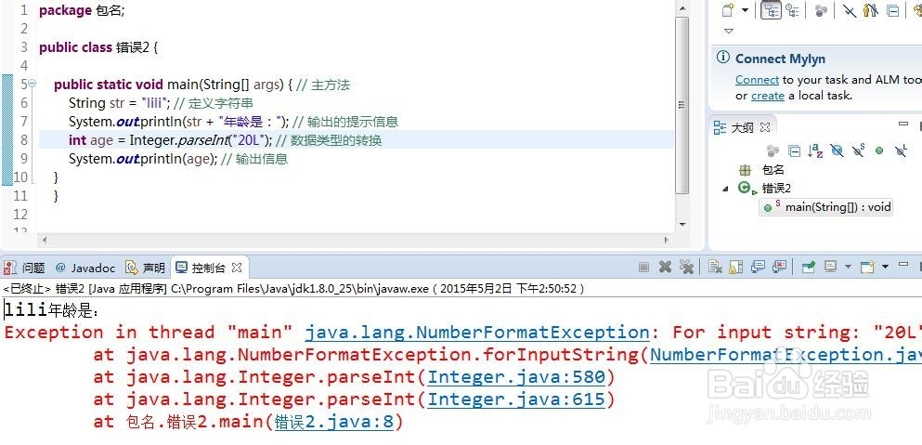Minimize the outline view panel
The height and width of the screenshot is (445, 922).
click(903, 124)
